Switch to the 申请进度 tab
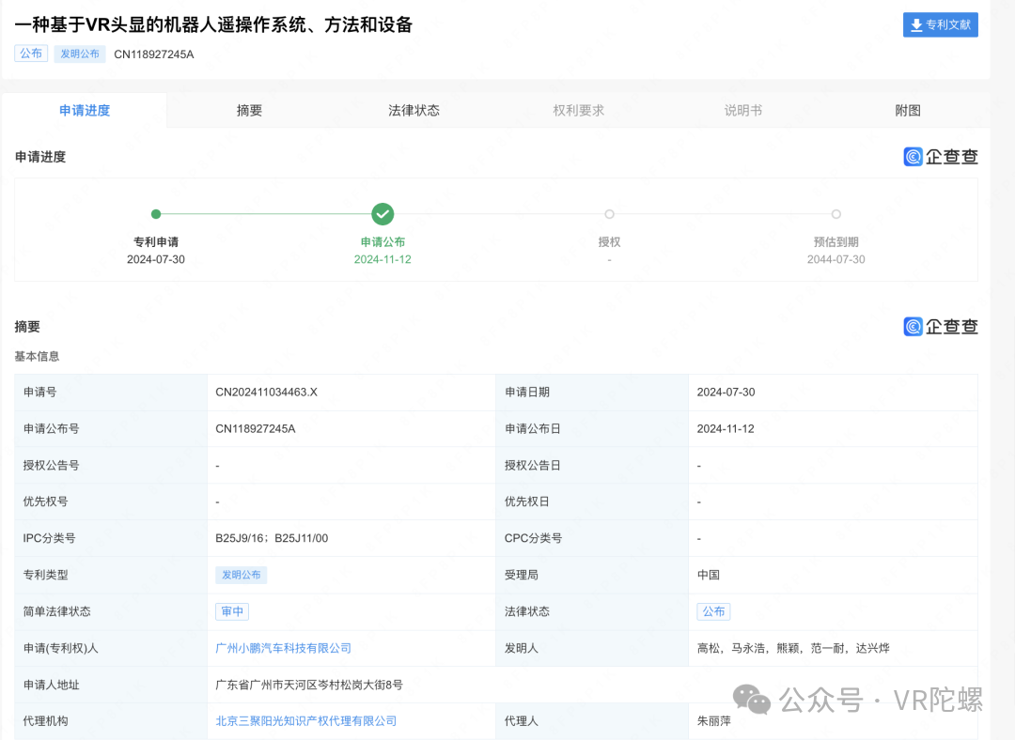 [x=85, y=111]
